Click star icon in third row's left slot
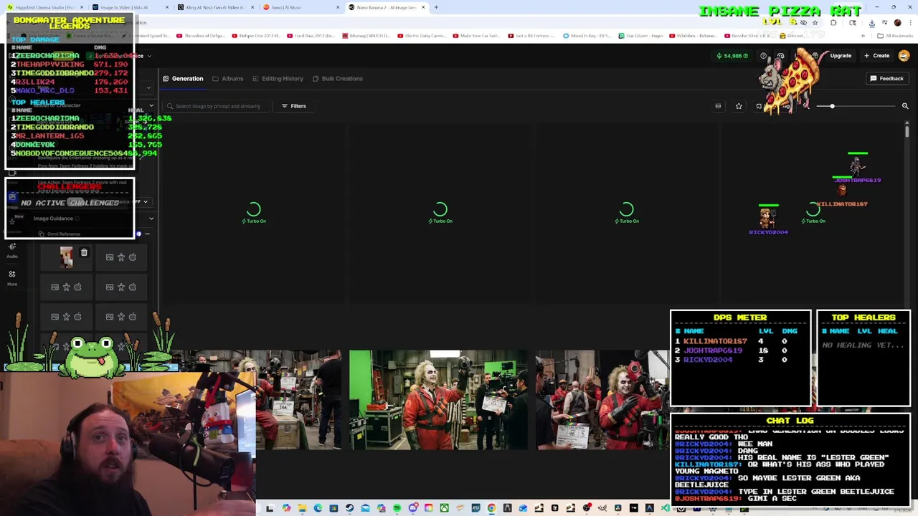The width and height of the screenshot is (918, 516). coord(67,317)
